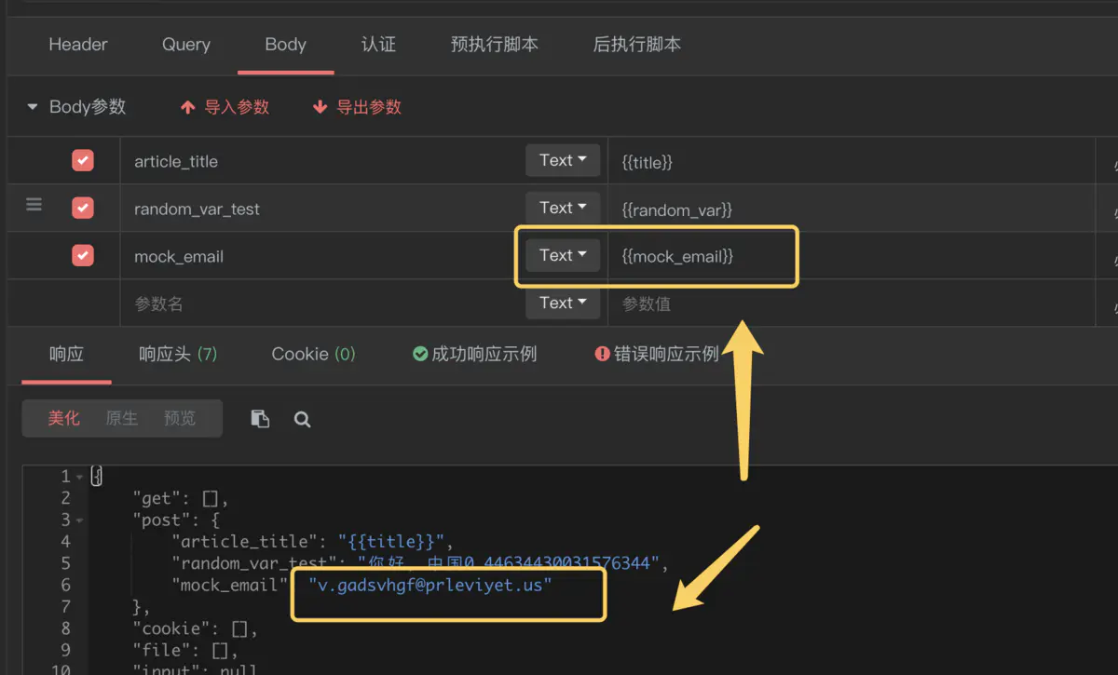Switch to the Query tab
The image size is (1118, 675).
click(x=186, y=44)
